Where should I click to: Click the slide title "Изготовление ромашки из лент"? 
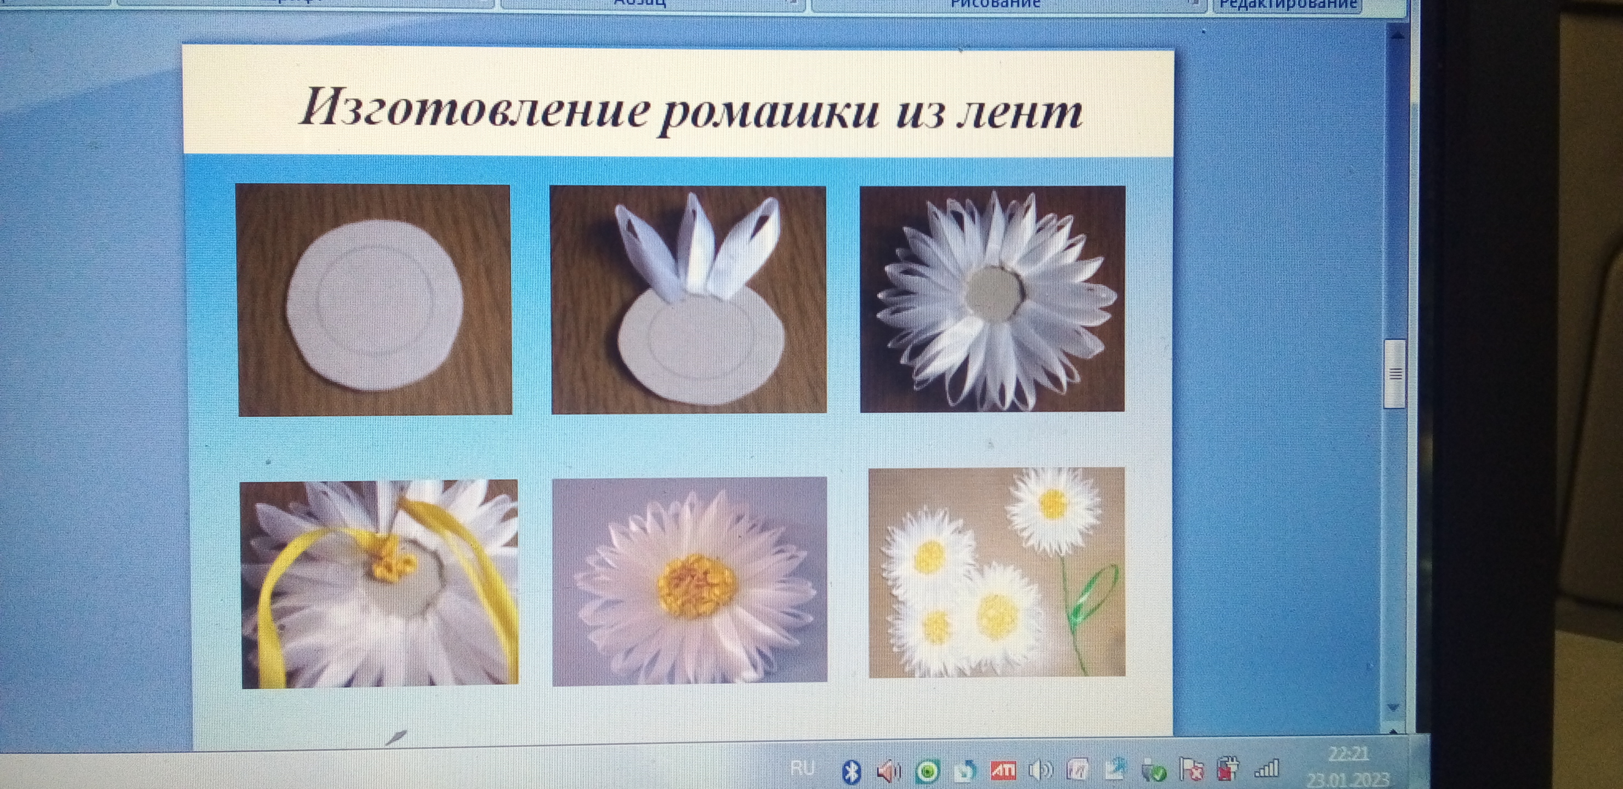(x=690, y=112)
